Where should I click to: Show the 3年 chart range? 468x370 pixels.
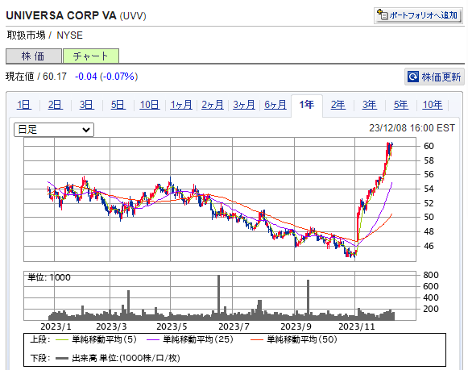370,105
